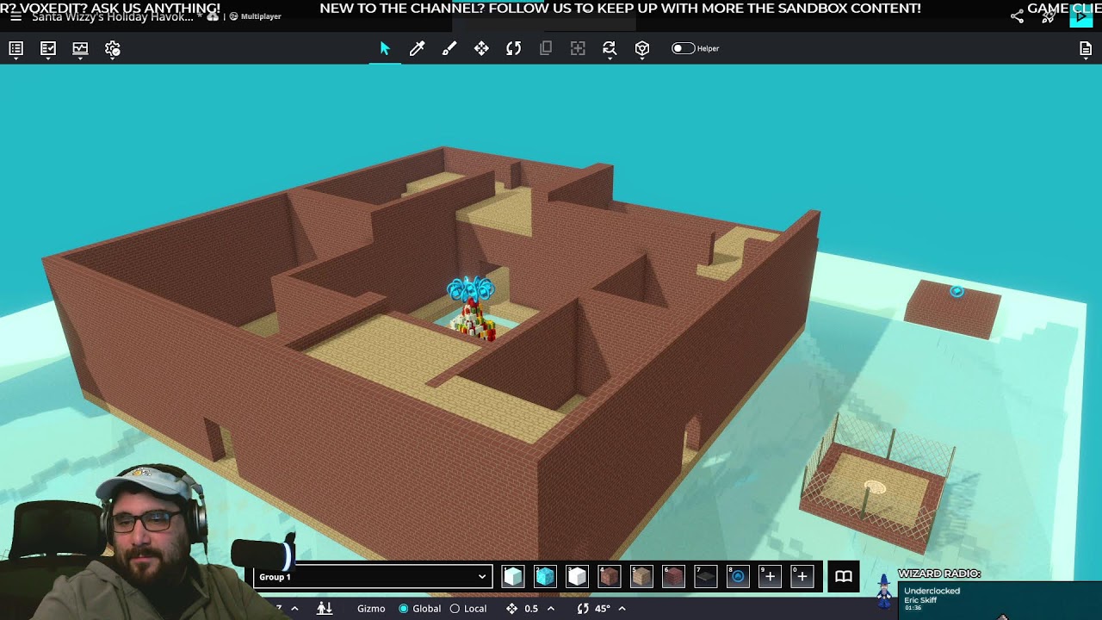Open the quests checklist panel icon
1102x620 pixels.
pos(48,49)
